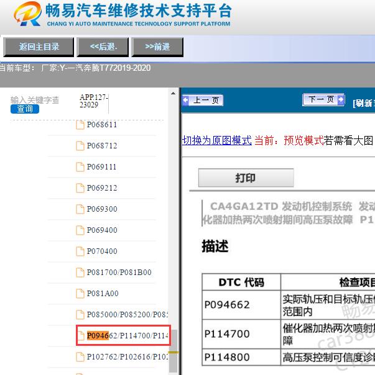Click the 返回主目录 button
Viewport: 375px width, 375px height.
(39, 47)
